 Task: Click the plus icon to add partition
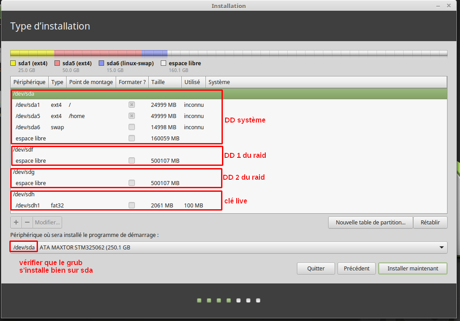pyautogui.click(x=16, y=222)
